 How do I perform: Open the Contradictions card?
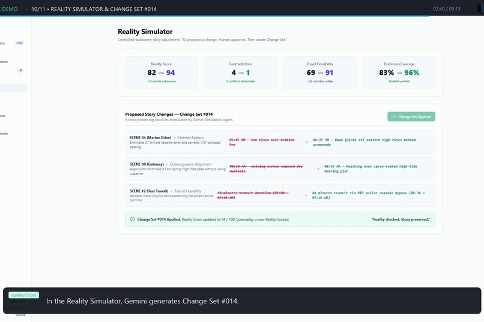pyautogui.click(x=240, y=73)
